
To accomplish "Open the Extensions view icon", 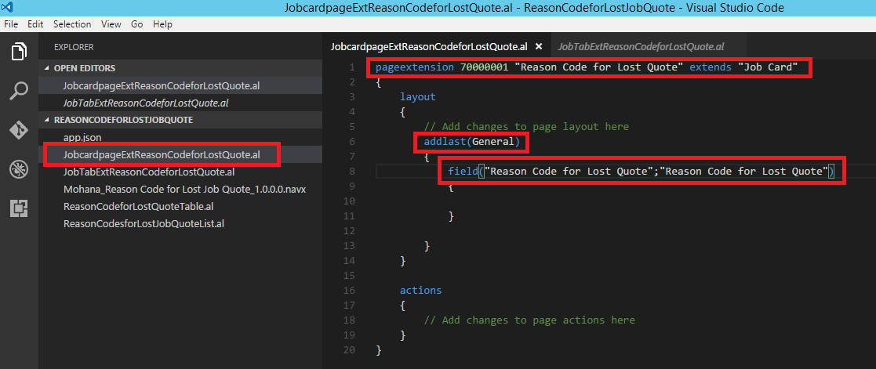I will (19, 208).
